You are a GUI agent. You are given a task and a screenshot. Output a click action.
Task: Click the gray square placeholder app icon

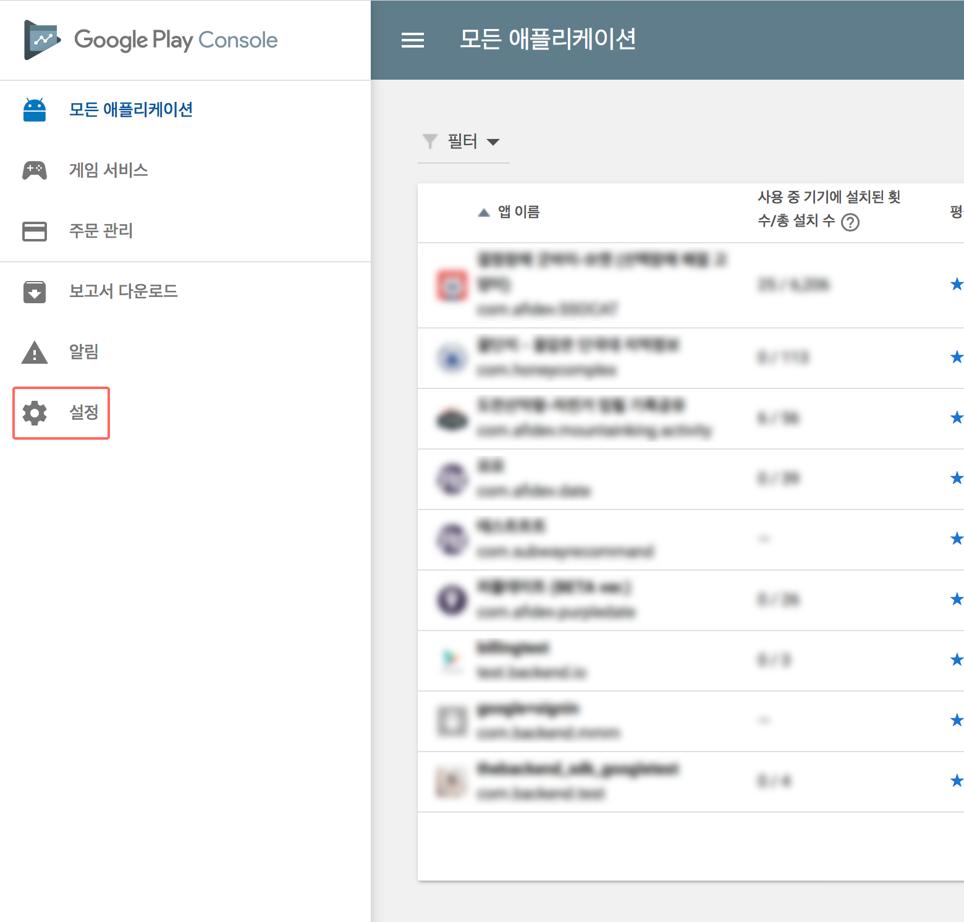point(452,720)
